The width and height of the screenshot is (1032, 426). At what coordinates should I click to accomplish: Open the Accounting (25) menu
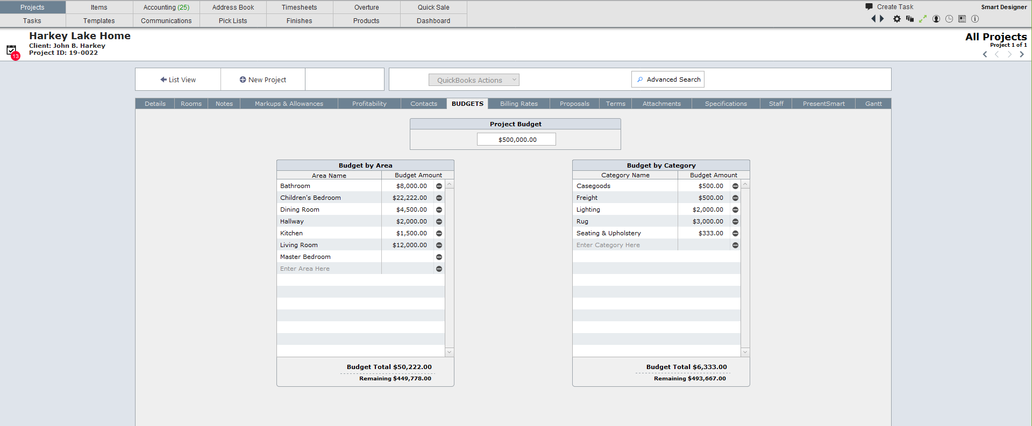pyautogui.click(x=166, y=7)
